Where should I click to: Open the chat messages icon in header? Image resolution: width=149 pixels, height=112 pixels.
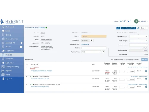click(x=121, y=21)
